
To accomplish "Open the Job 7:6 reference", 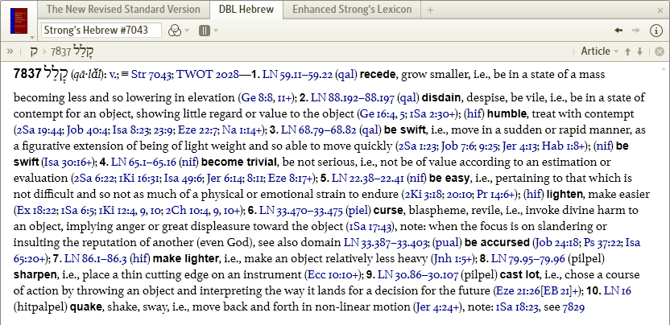I will pos(457,146).
